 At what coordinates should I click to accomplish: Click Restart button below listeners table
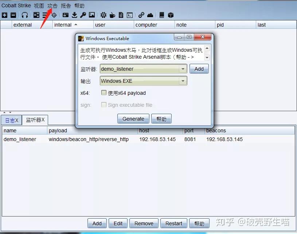pos(174,223)
